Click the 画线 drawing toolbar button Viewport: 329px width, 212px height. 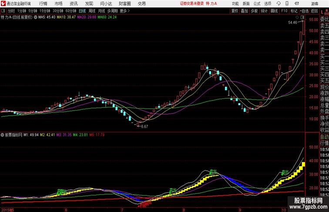pos(274,11)
